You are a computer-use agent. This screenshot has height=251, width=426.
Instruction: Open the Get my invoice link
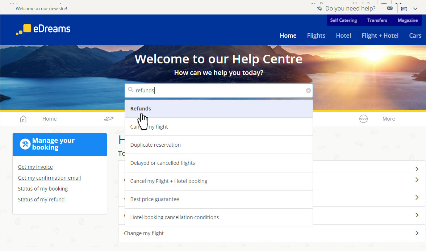pyautogui.click(x=35, y=167)
